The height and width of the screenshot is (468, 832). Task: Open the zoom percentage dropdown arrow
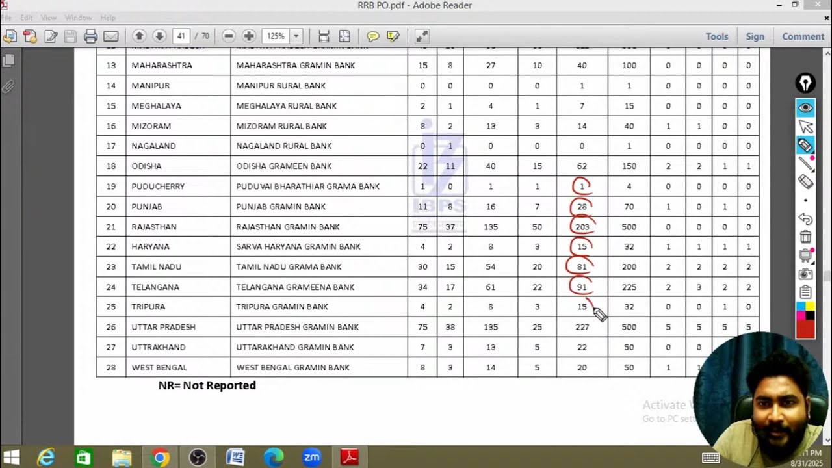click(296, 36)
